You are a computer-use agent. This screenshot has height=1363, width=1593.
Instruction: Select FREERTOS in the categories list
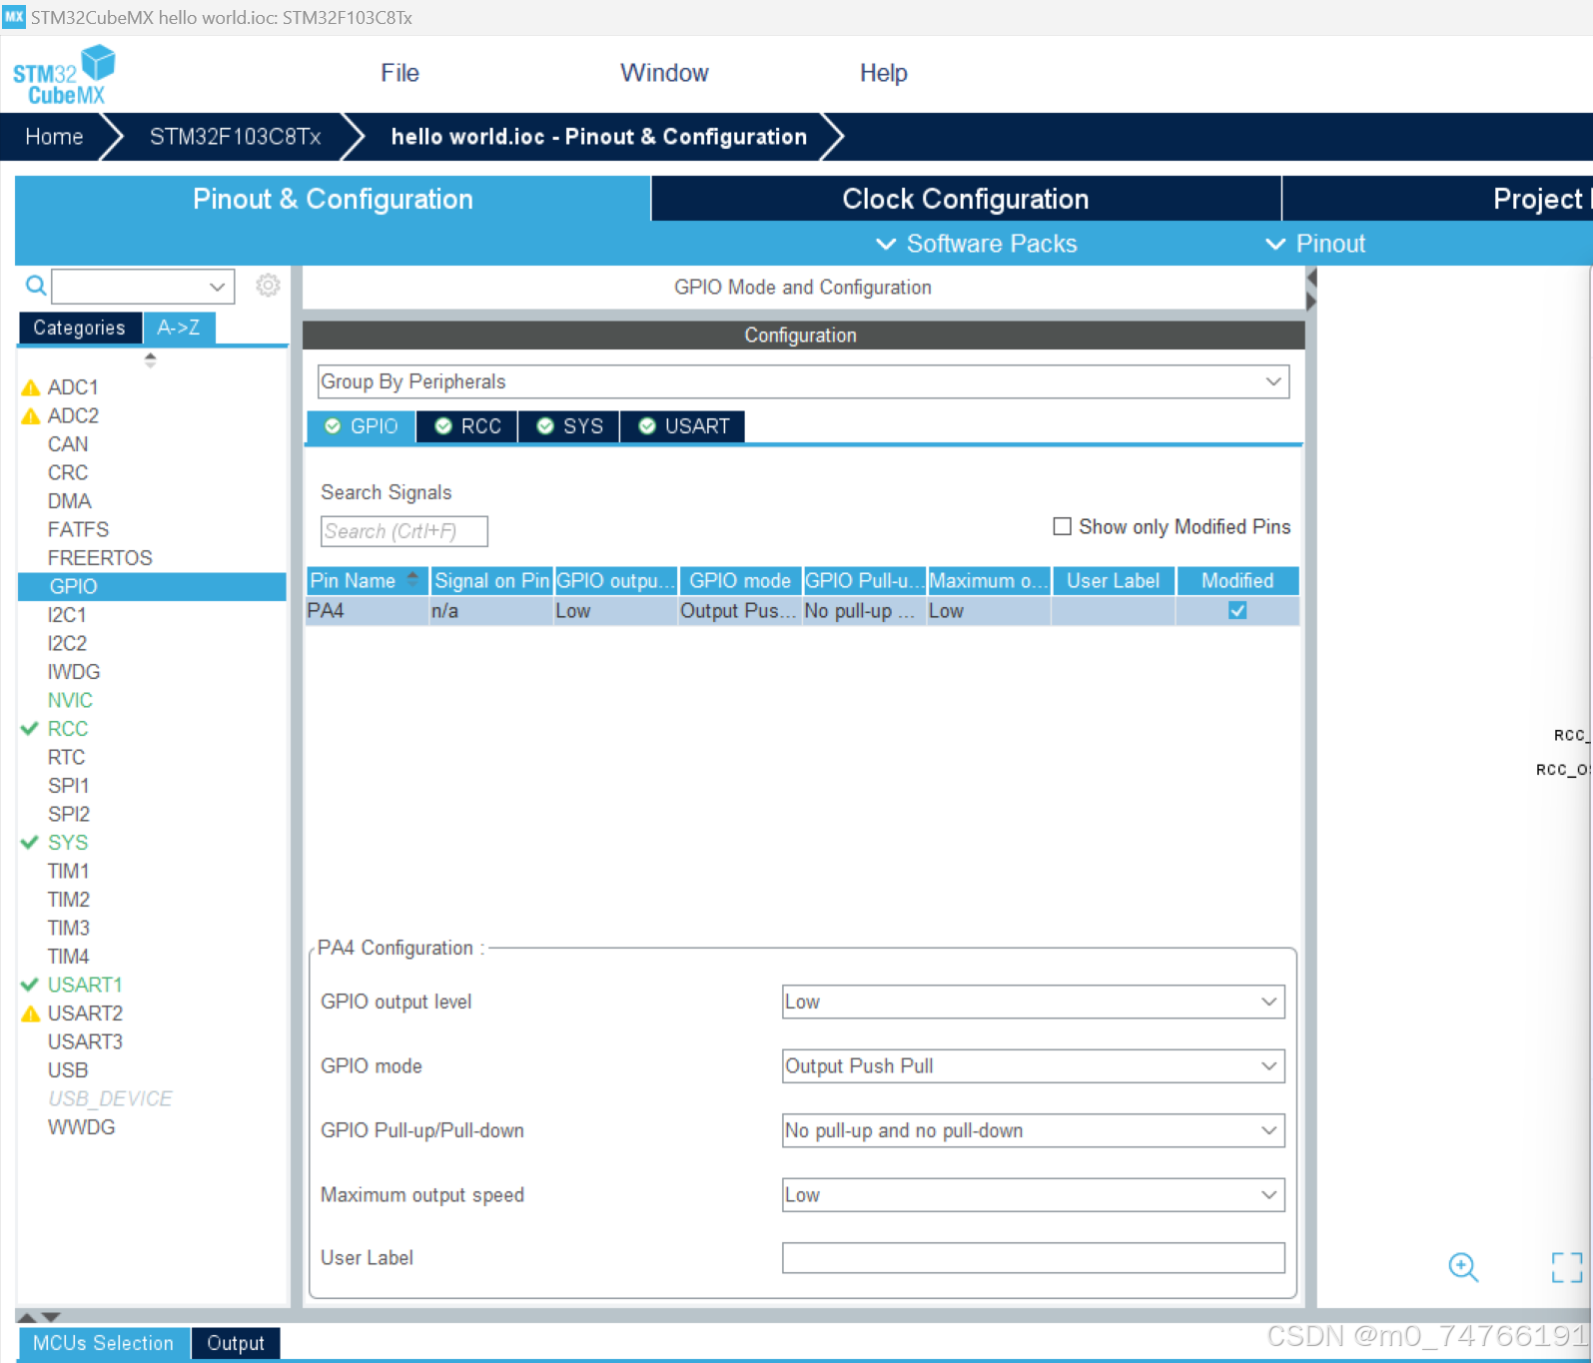[x=100, y=558]
